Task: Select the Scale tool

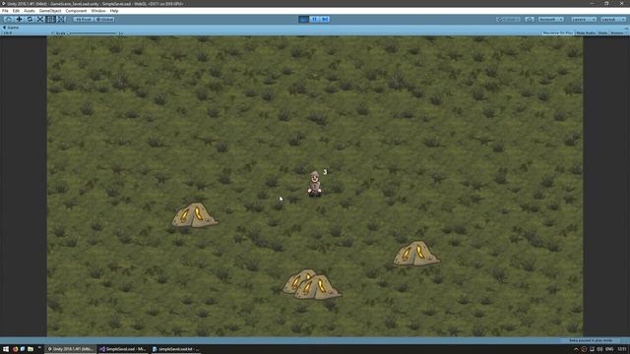Action: (40, 20)
